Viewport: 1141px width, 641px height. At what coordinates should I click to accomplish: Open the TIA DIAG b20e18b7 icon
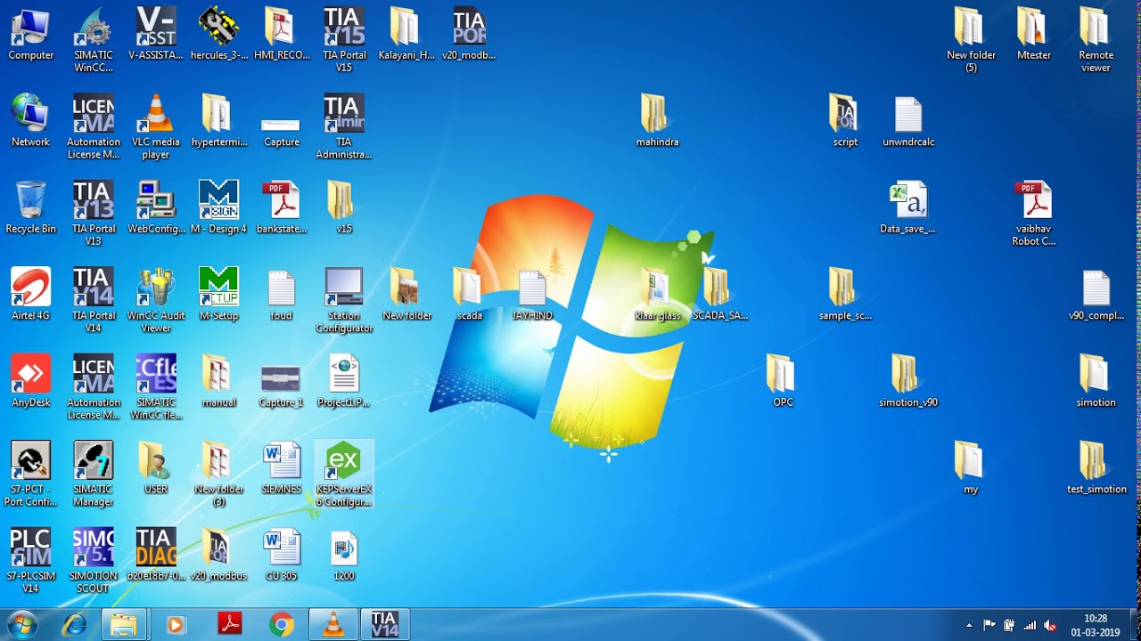(156, 556)
